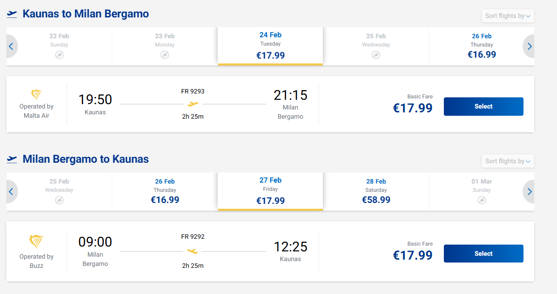Pick the 28 Feb Saturday €58.99 return date

coord(376,191)
